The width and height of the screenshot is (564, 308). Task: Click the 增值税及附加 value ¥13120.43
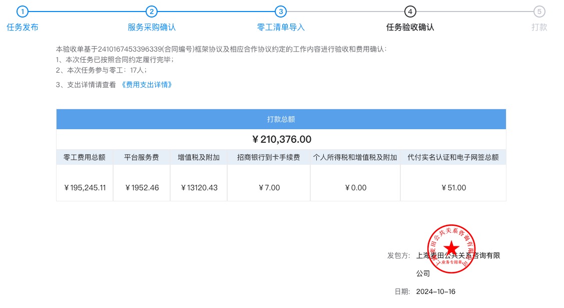click(199, 188)
